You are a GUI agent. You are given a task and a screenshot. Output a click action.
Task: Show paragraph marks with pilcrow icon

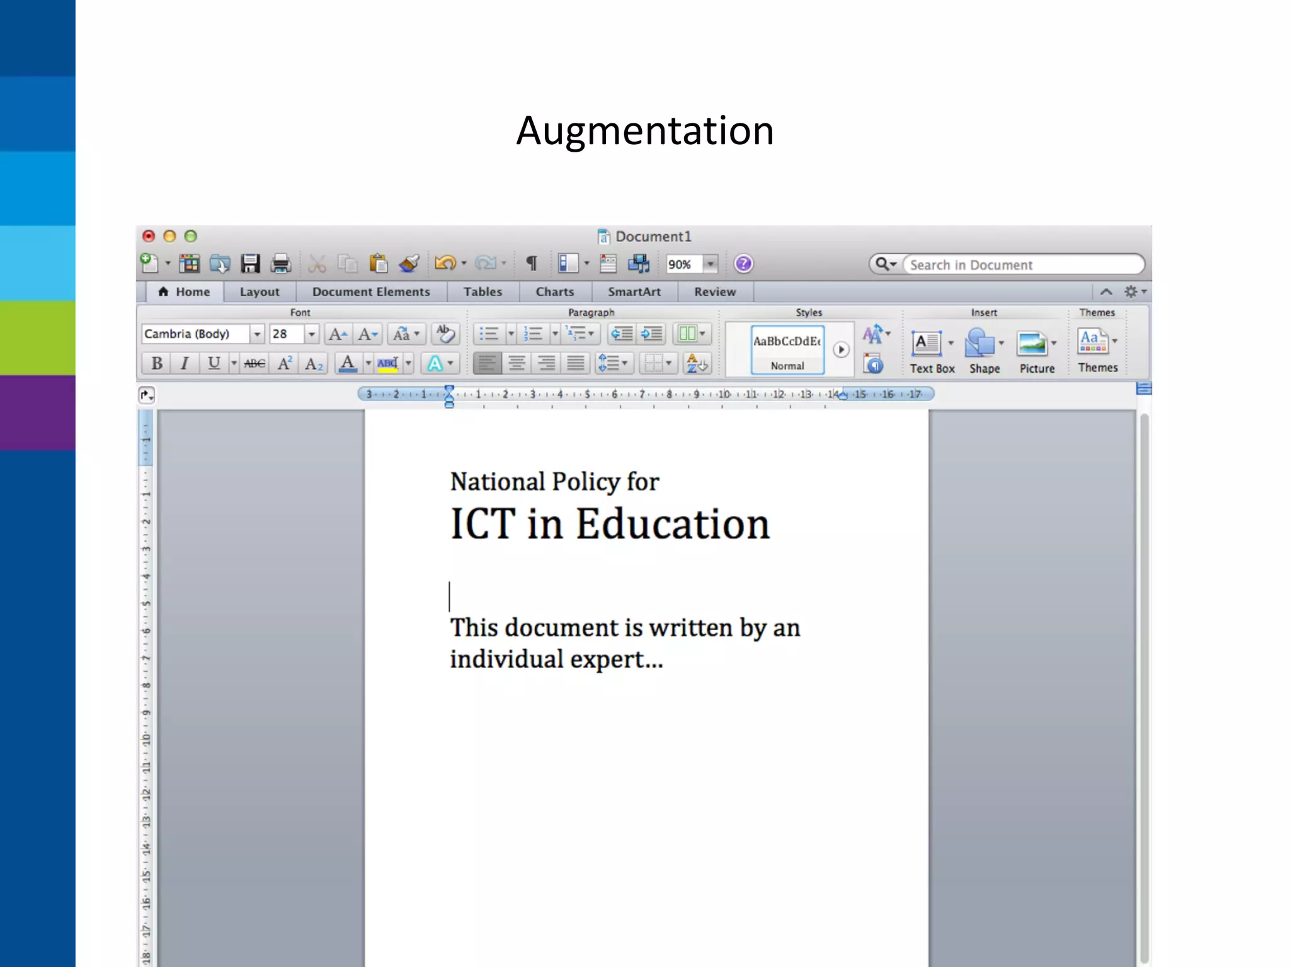[532, 263]
